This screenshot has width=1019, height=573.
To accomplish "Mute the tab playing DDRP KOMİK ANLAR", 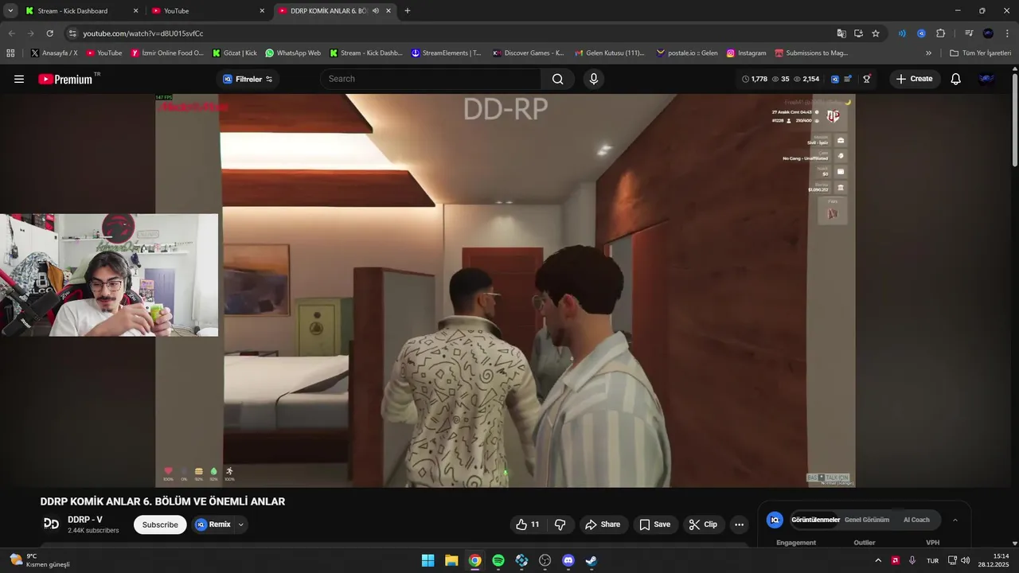I will click(376, 11).
